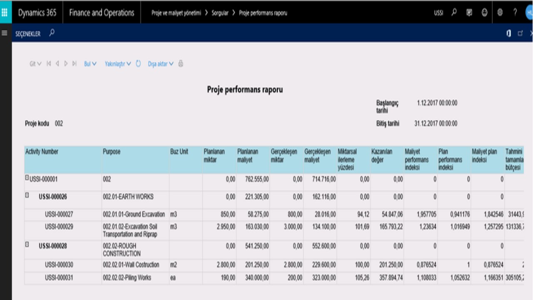Click the 714.716,00 actual cost value
Viewport: 533px width, 300px height.
324,179
